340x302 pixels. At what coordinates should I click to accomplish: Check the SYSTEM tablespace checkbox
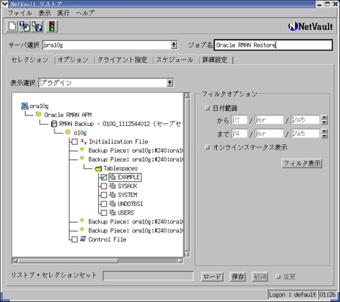tap(104, 195)
